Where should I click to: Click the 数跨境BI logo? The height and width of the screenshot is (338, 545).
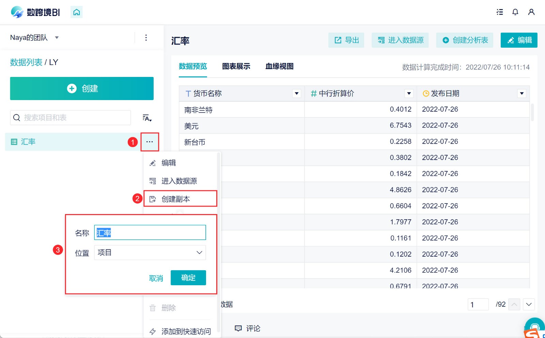tap(35, 12)
